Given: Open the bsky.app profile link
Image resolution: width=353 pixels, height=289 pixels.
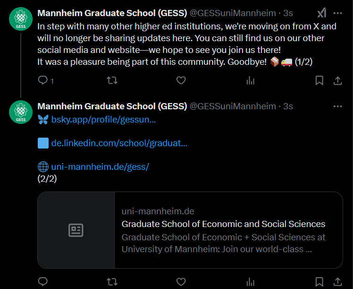Looking at the screenshot, I should [103, 120].
